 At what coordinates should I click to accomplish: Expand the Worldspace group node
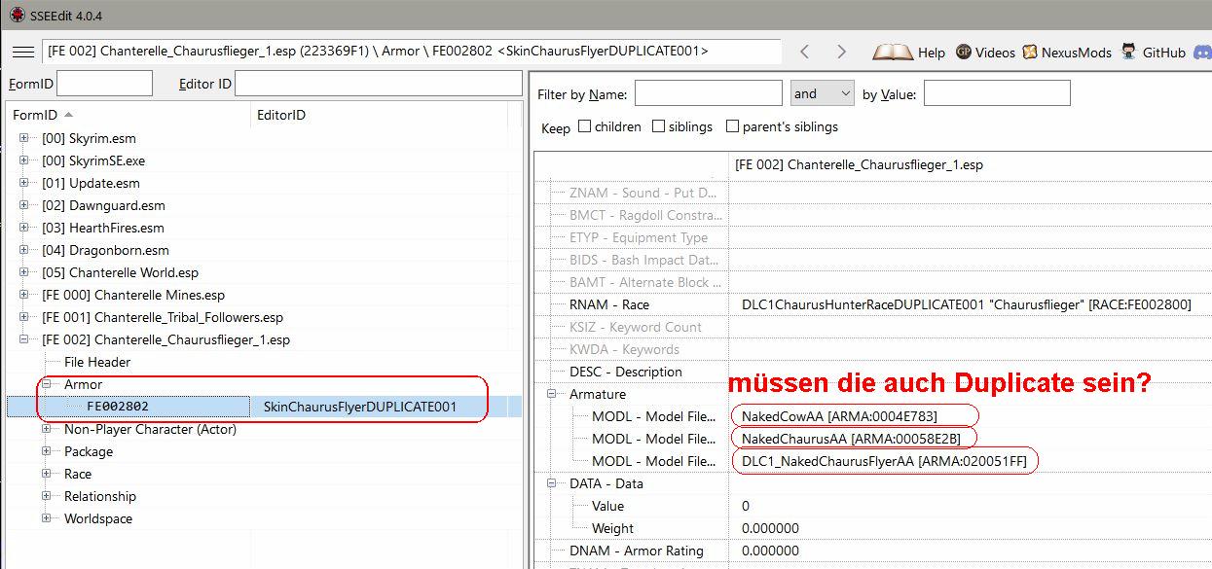click(x=47, y=519)
